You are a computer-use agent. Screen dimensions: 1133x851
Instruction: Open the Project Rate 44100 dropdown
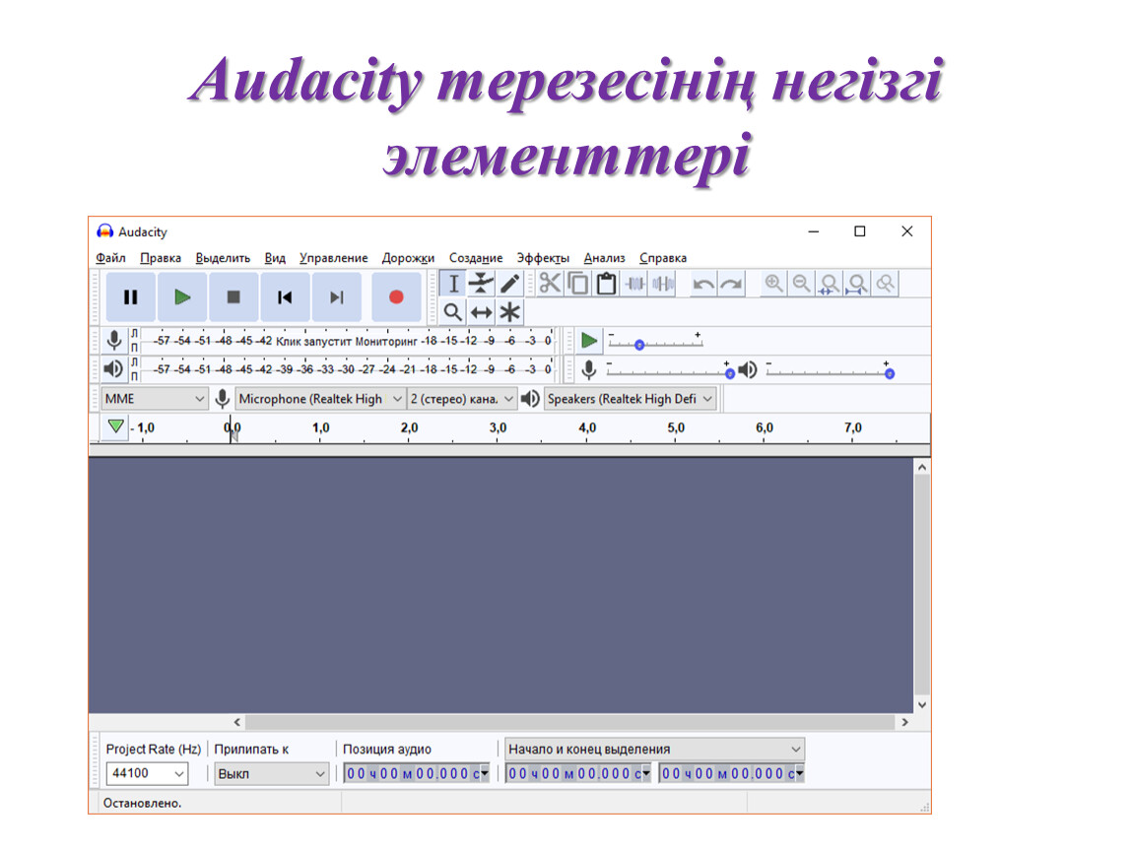pos(147,774)
